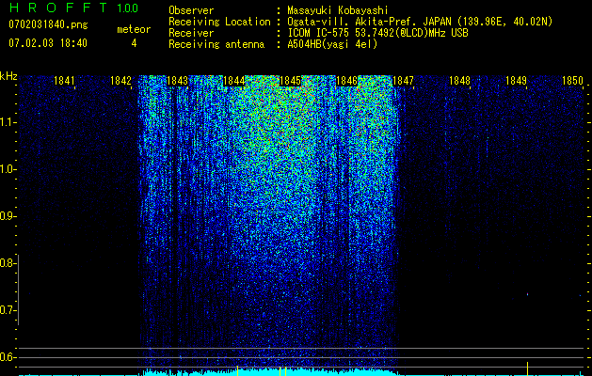Screen dimensions: 592x376
Task: Click the HROFFT 1.0.0 title text
Action: (x=73, y=8)
